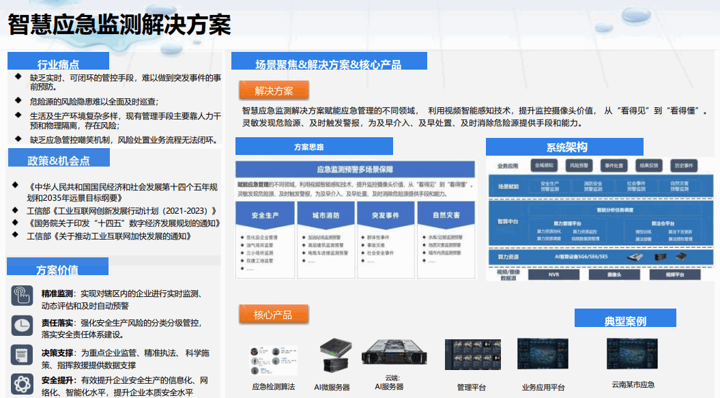Click the 精准监测 touch icon

[22, 295]
